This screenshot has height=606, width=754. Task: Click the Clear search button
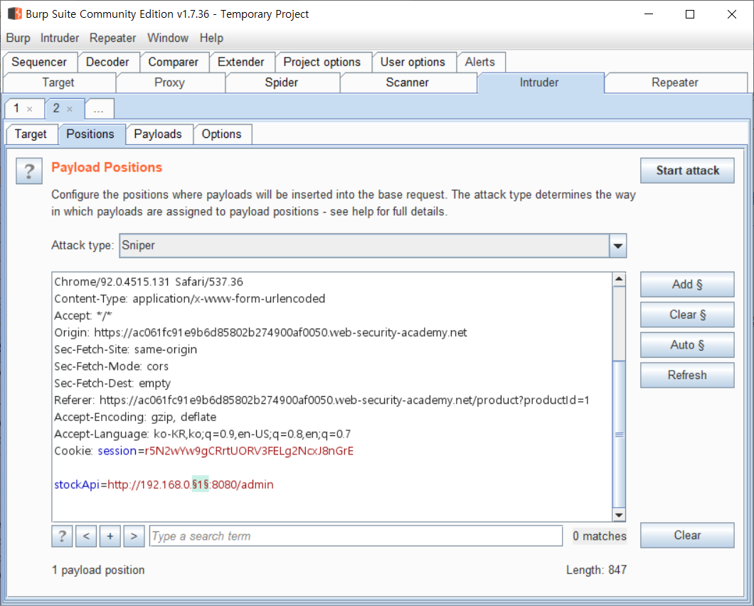tap(688, 536)
